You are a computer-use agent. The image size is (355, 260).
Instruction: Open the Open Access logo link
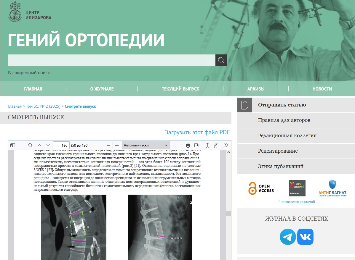(261, 188)
